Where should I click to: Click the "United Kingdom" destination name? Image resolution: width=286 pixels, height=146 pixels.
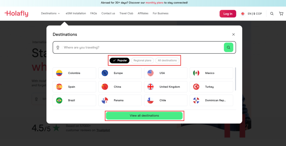[170, 87]
